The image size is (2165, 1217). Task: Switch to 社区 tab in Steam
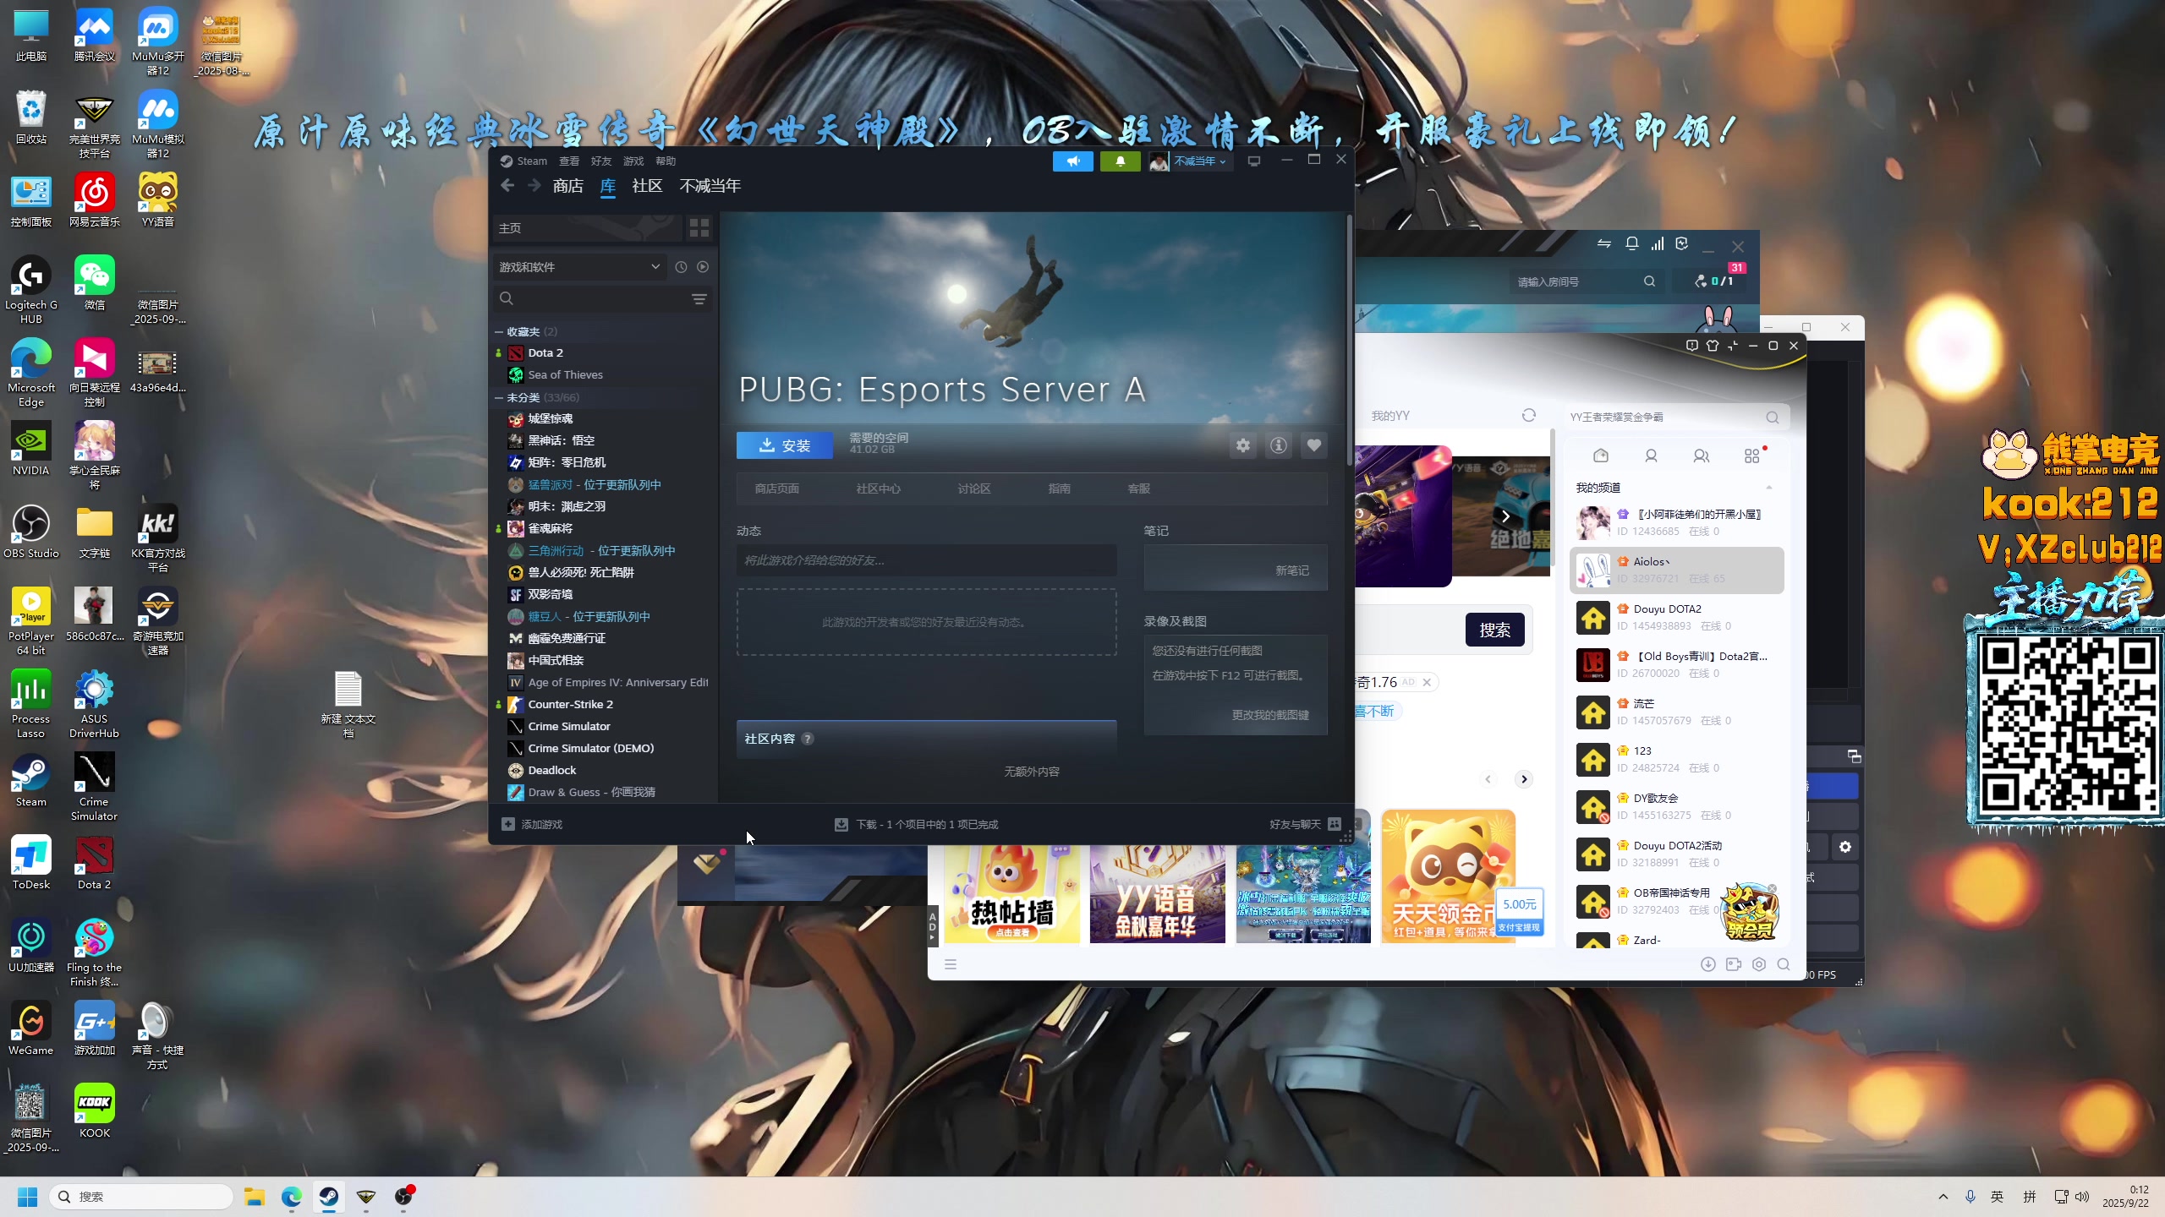click(x=647, y=186)
